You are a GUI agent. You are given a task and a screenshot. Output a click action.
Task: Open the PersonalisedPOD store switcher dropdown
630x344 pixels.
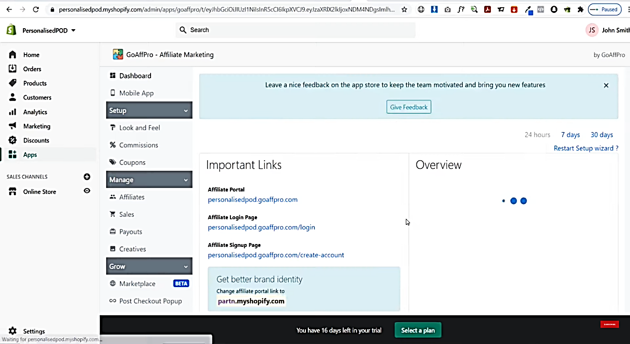49,30
